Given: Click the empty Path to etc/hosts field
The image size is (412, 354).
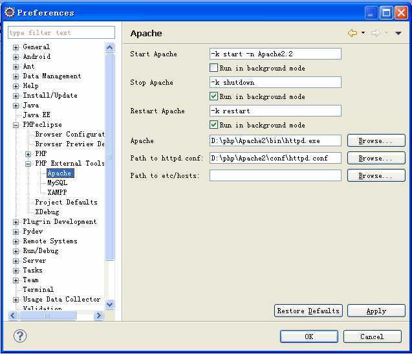Looking at the screenshot, I should coord(276,175).
